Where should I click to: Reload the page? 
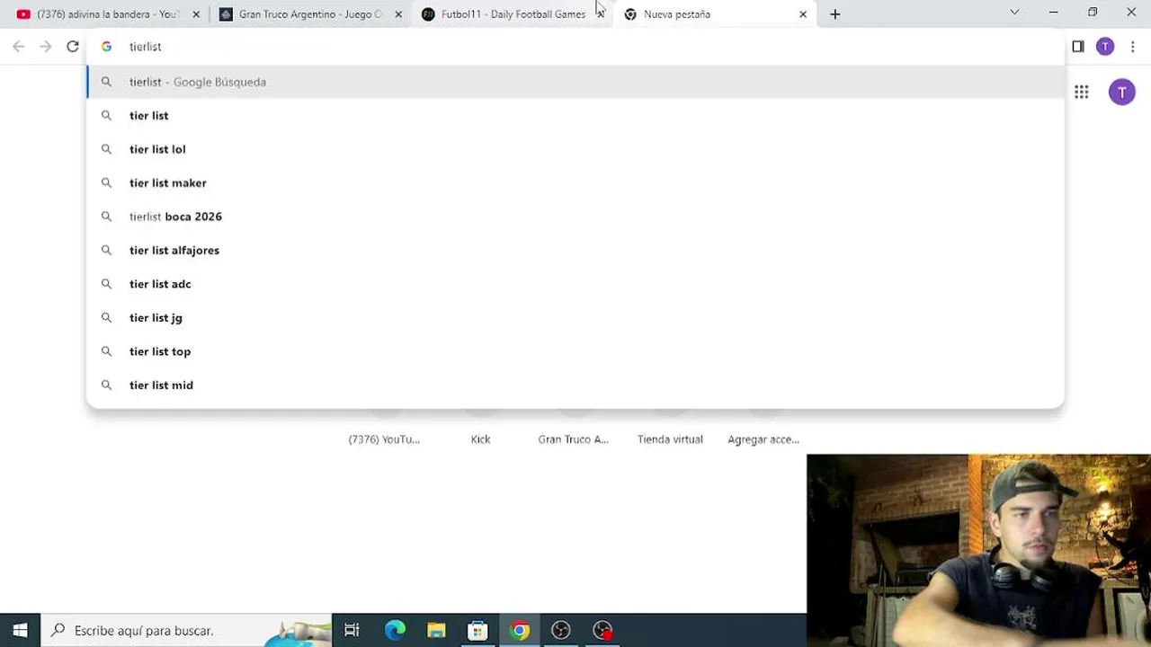click(73, 47)
